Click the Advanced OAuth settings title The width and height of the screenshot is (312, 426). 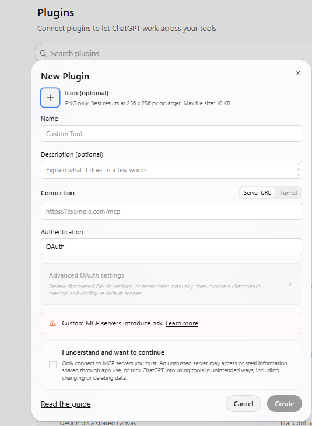pyautogui.click(x=86, y=275)
